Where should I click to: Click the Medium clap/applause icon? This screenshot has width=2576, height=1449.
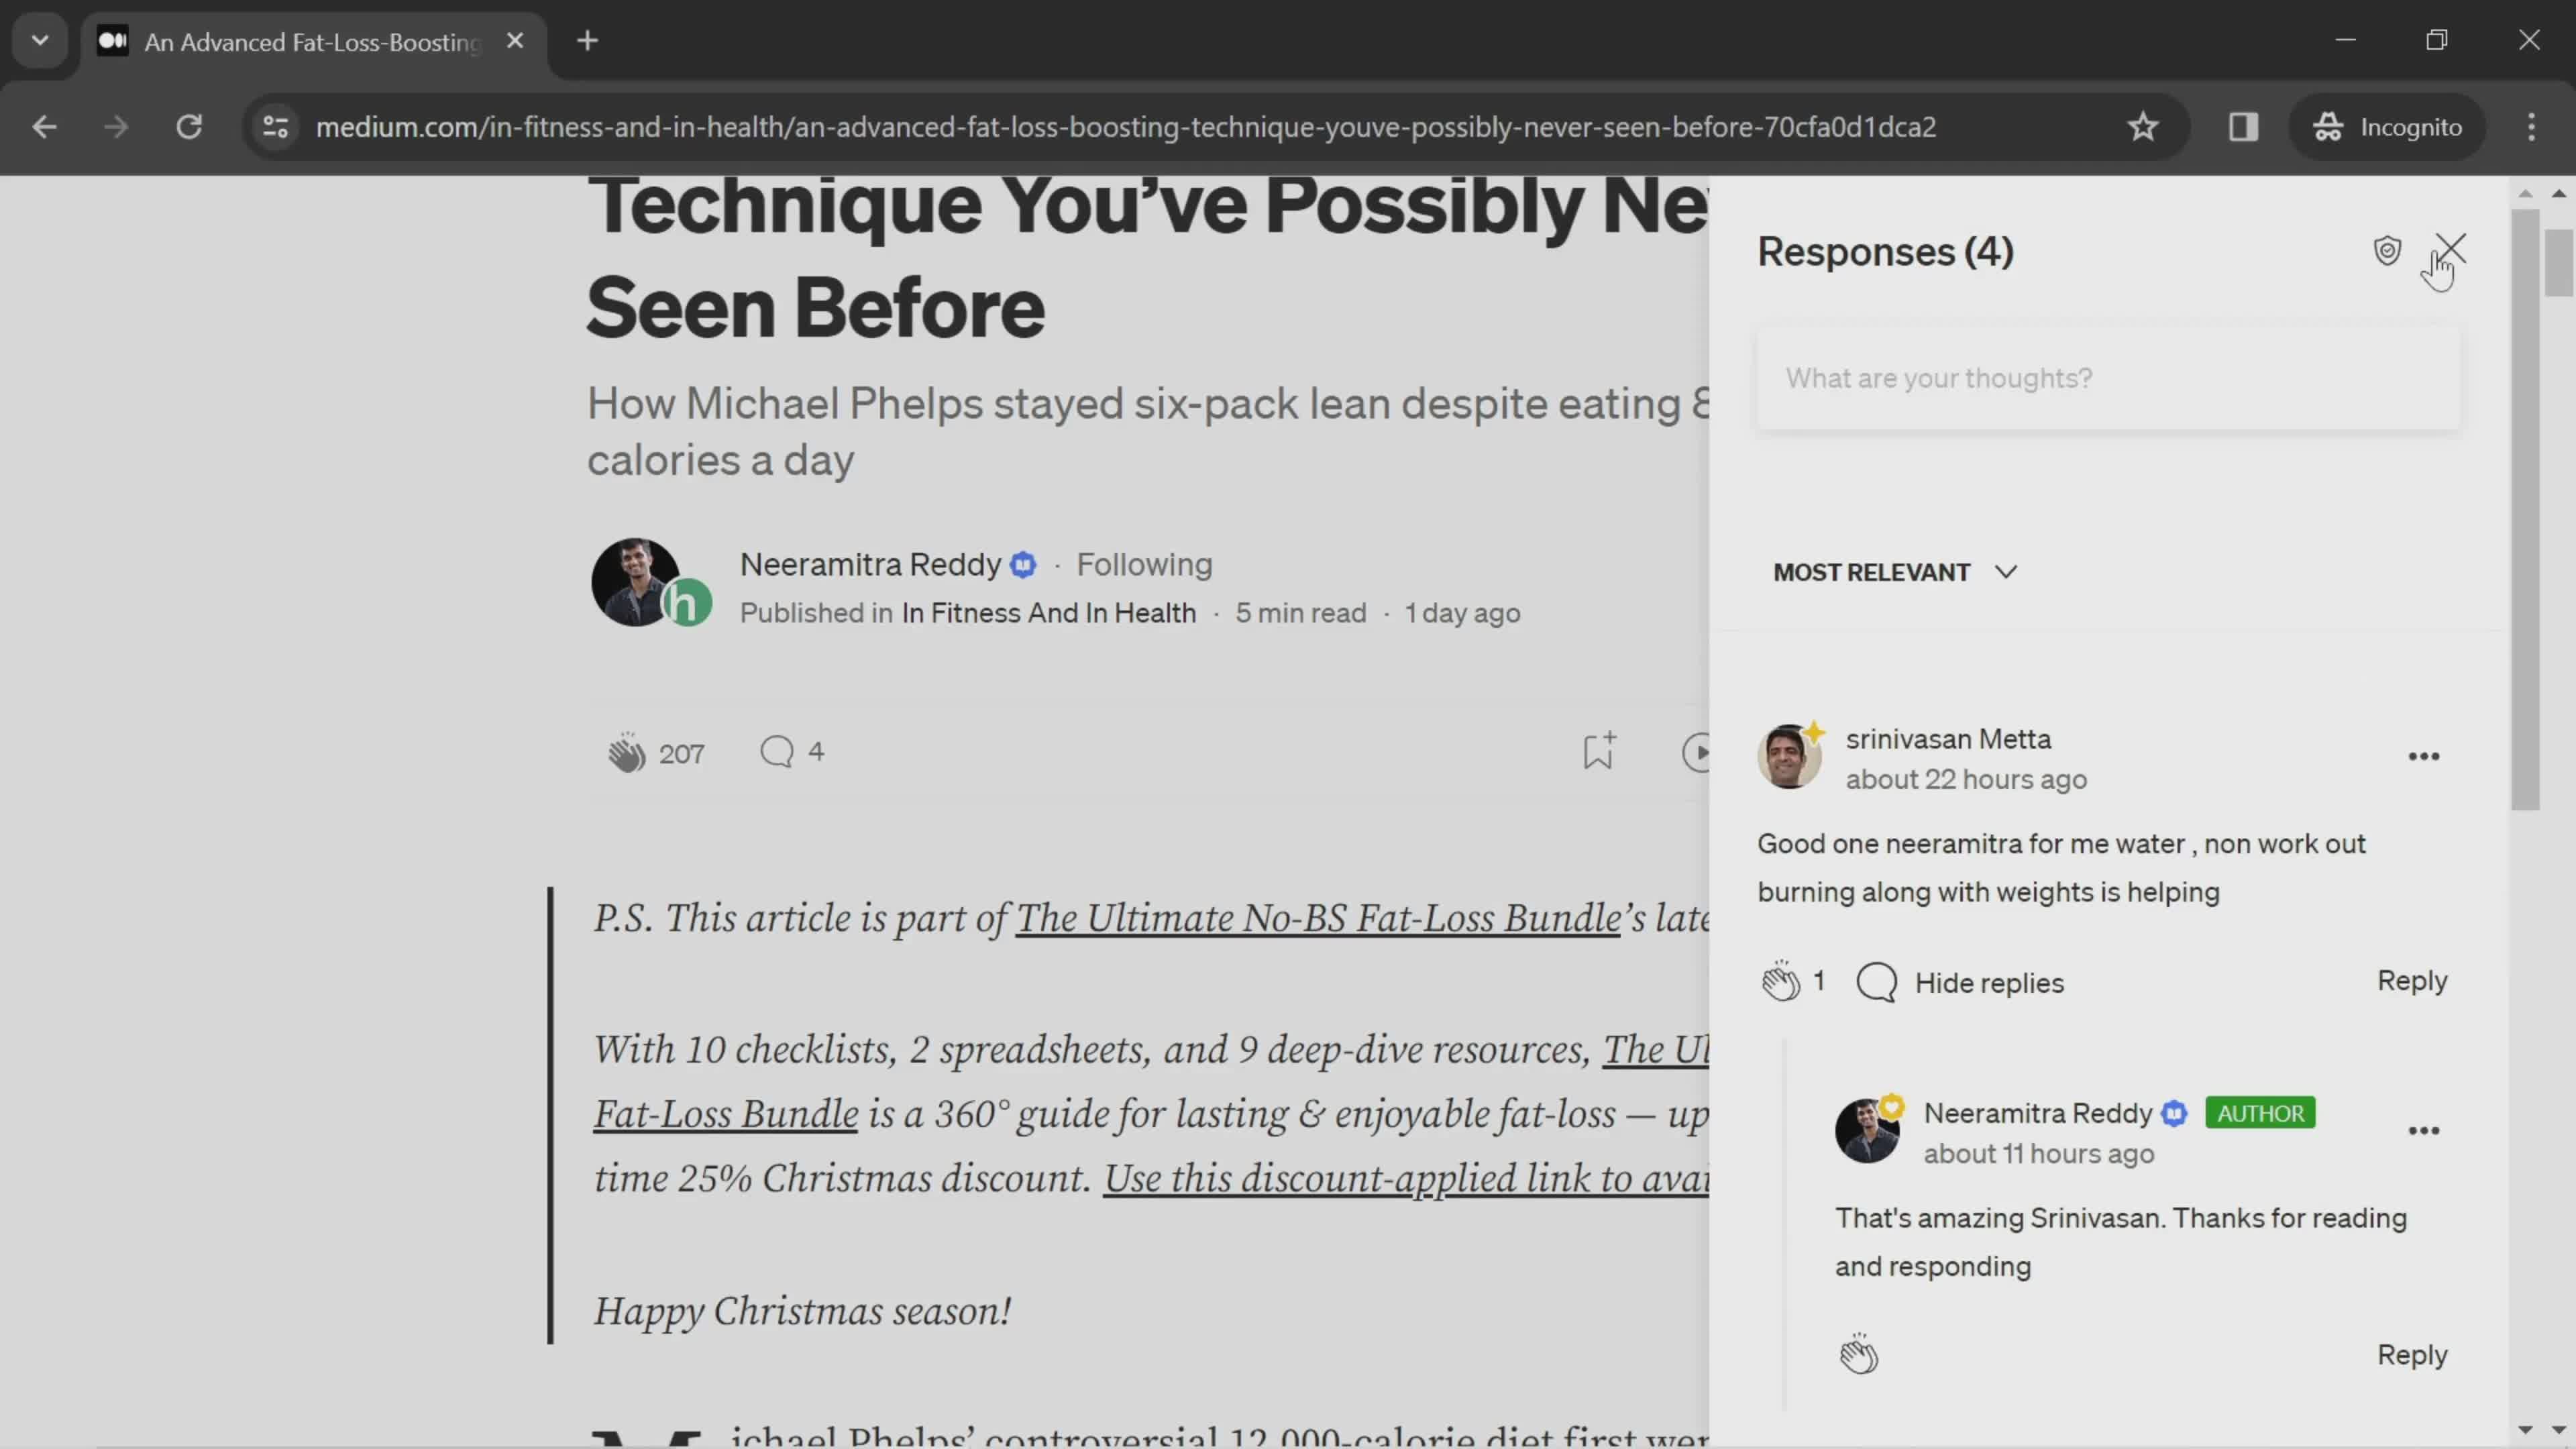pyautogui.click(x=627, y=750)
